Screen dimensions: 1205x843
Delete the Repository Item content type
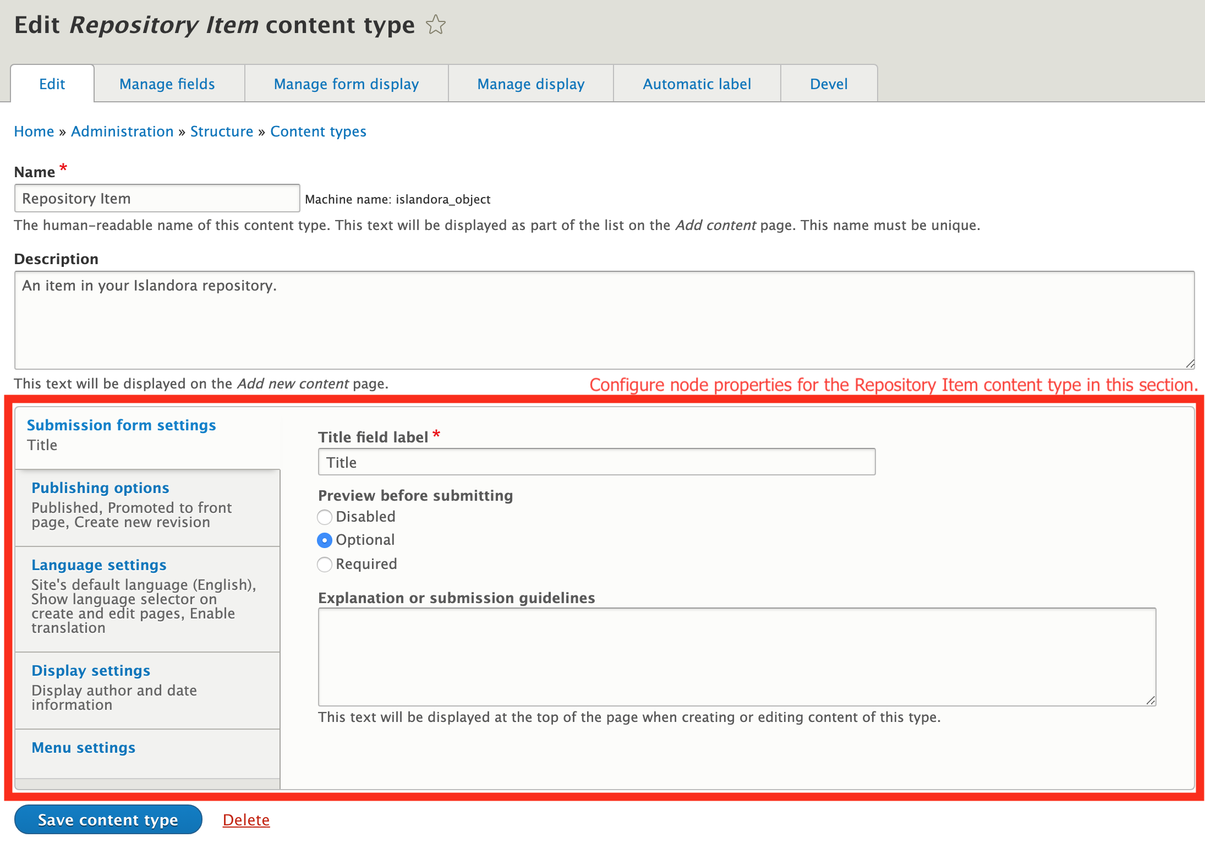(x=246, y=819)
